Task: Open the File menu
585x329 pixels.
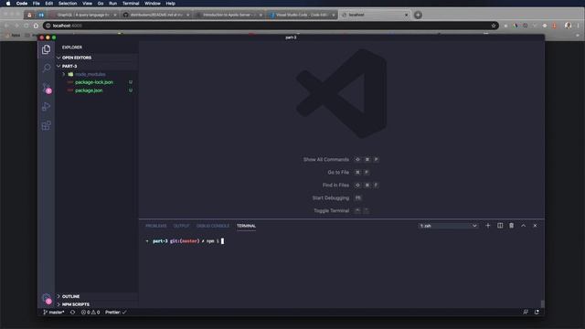Action: click(x=37, y=4)
